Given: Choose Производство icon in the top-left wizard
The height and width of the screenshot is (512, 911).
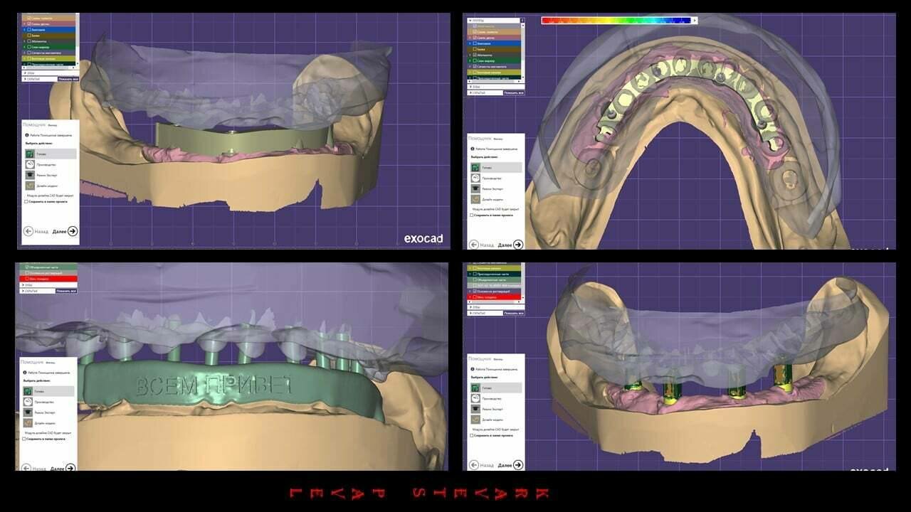Looking at the screenshot, I should pos(30,164).
